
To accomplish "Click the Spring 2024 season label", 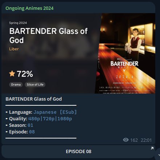I will pos(18,23).
